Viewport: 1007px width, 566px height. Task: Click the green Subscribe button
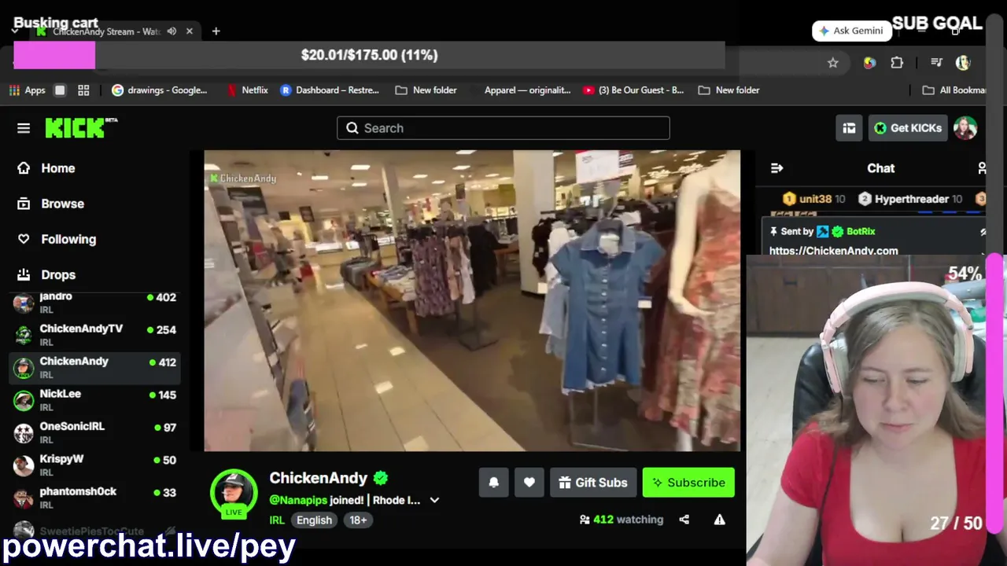[688, 483]
